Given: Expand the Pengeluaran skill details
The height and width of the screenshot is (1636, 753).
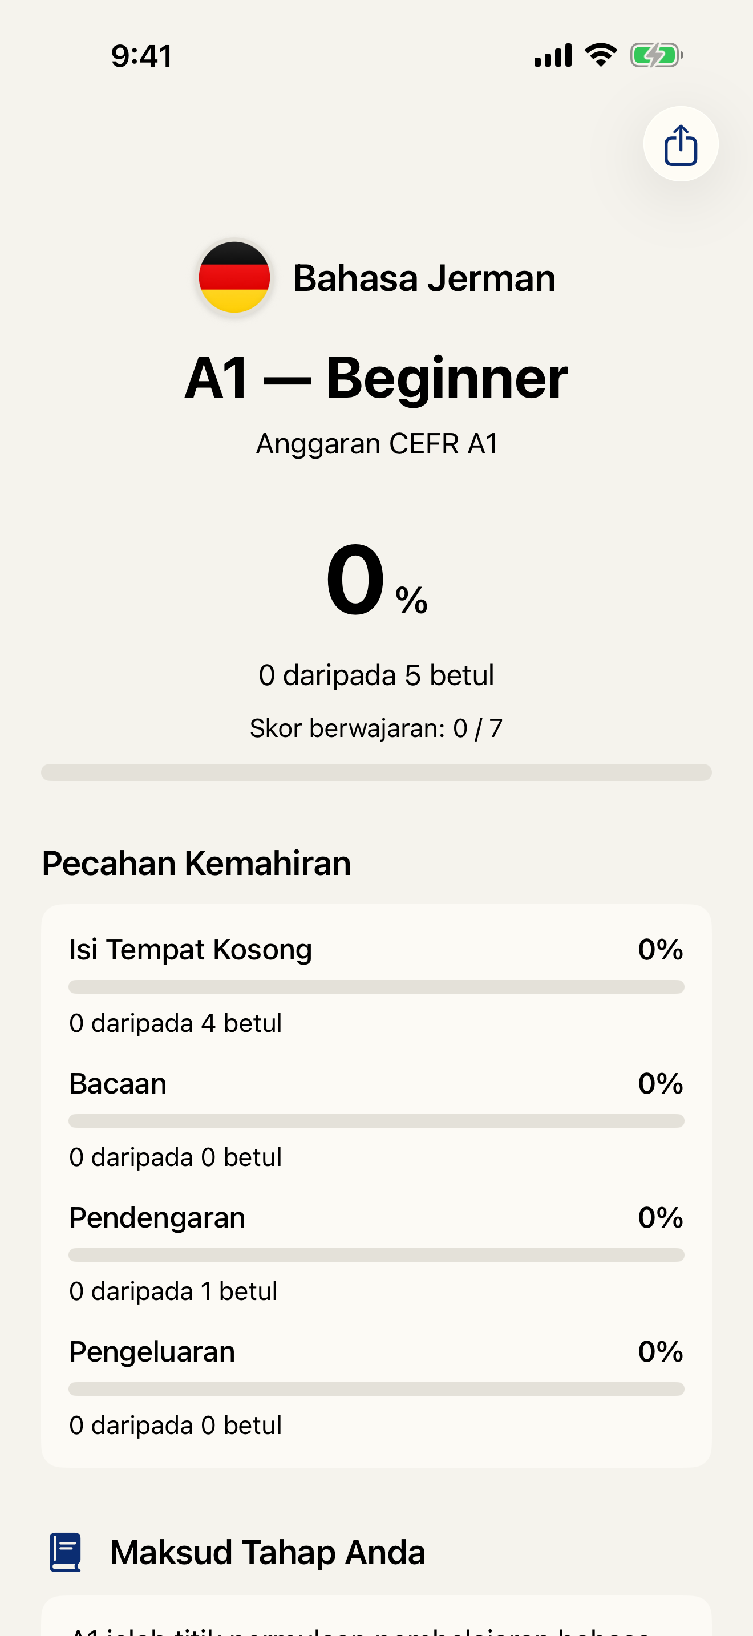Looking at the screenshot, I should pyautogui.click(x=376, y=1351).
